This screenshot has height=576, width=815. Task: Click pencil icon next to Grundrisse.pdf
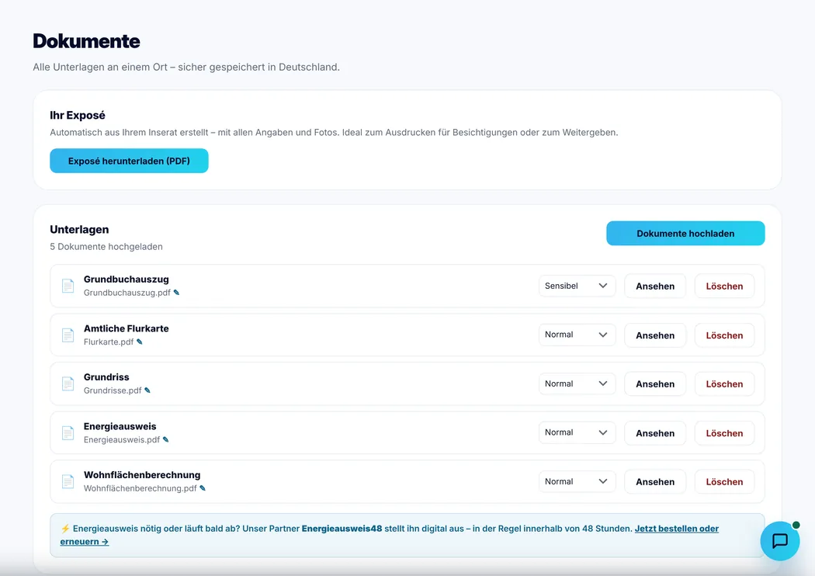(147, 390)
